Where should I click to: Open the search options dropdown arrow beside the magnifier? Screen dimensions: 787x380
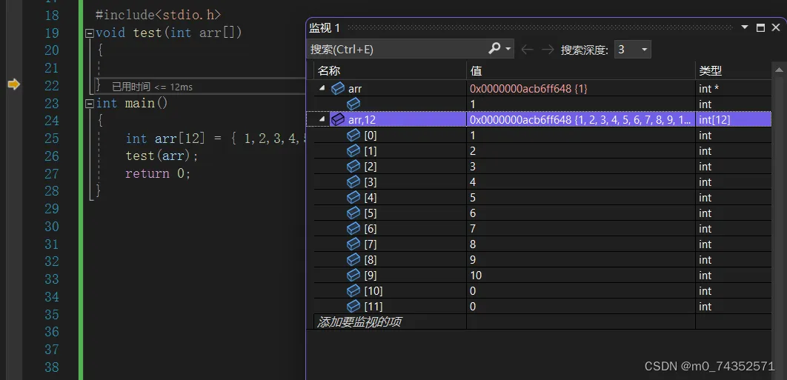click(x=508, y=49)
